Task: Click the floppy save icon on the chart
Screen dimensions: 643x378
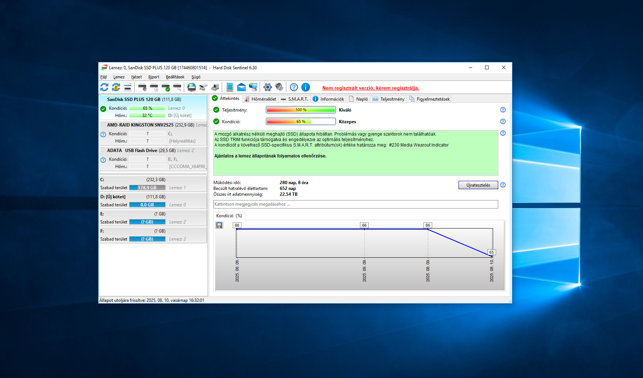Action: point(219,225)
